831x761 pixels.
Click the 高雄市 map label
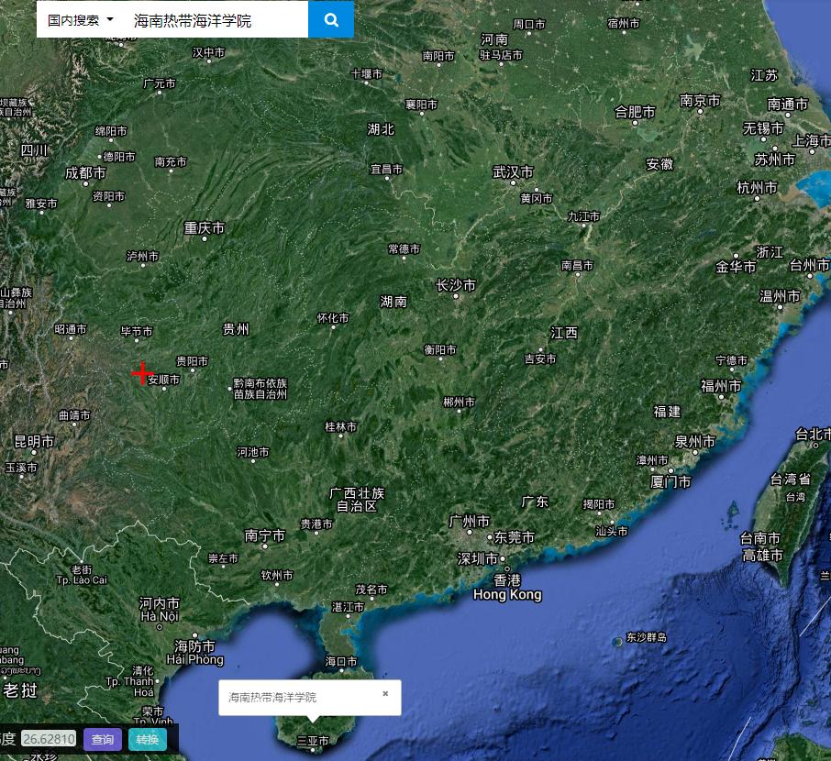tap(762, 555)
